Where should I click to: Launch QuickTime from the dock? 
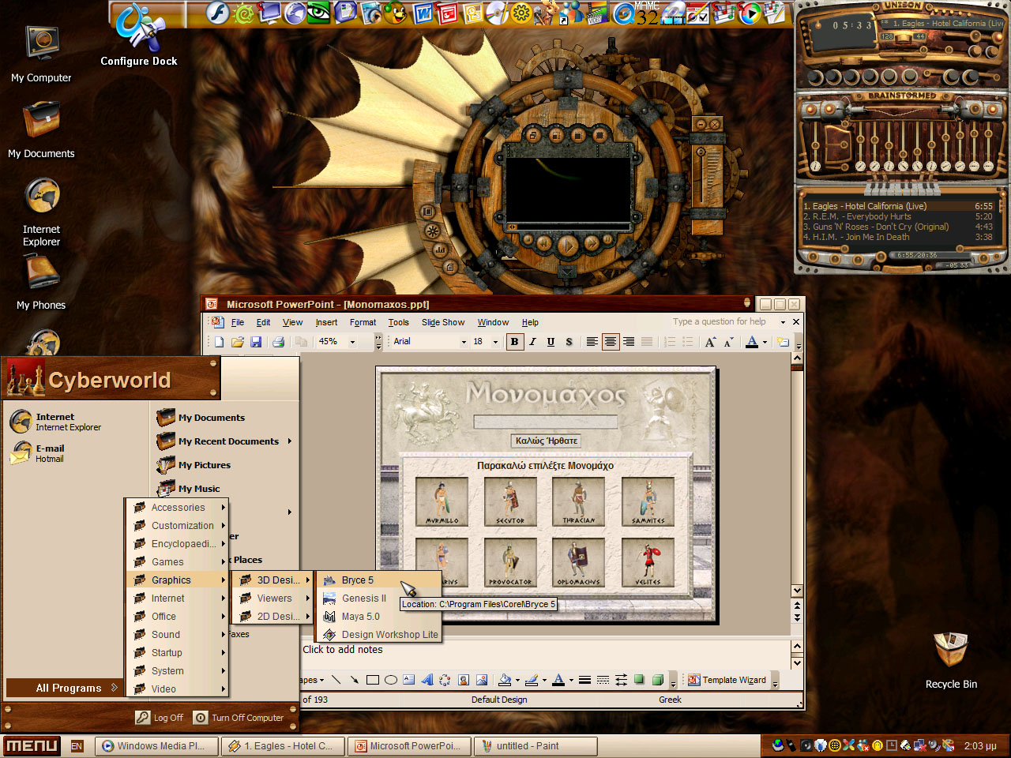point(624,13)
